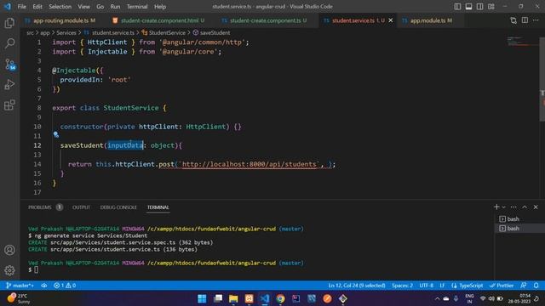Open the notifications bell in status bar
Viewport: 545px width, 306px height.
pyautogui.click(x=536, y=286)
